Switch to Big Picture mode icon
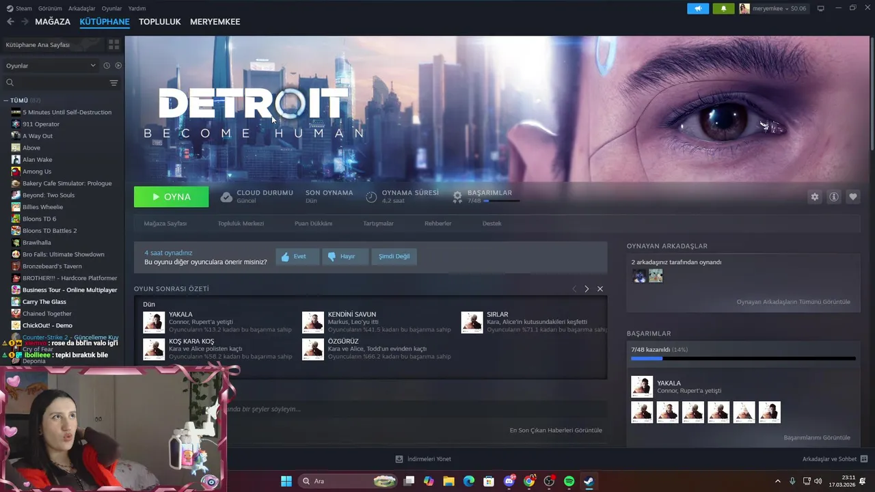The image size is (875, 492). 821,8
